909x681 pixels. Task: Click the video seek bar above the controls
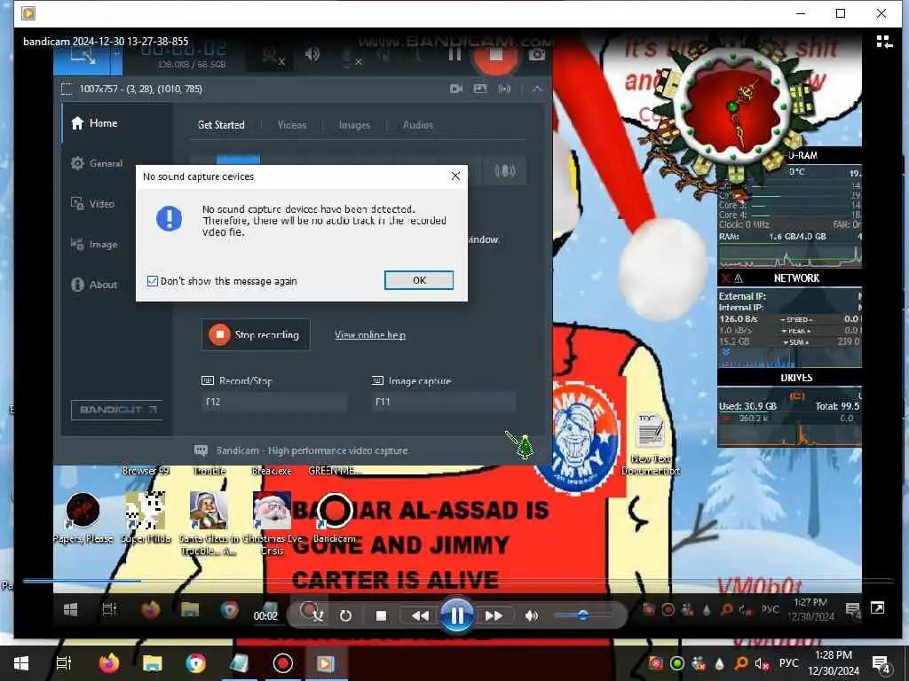(x=458, y=580)
